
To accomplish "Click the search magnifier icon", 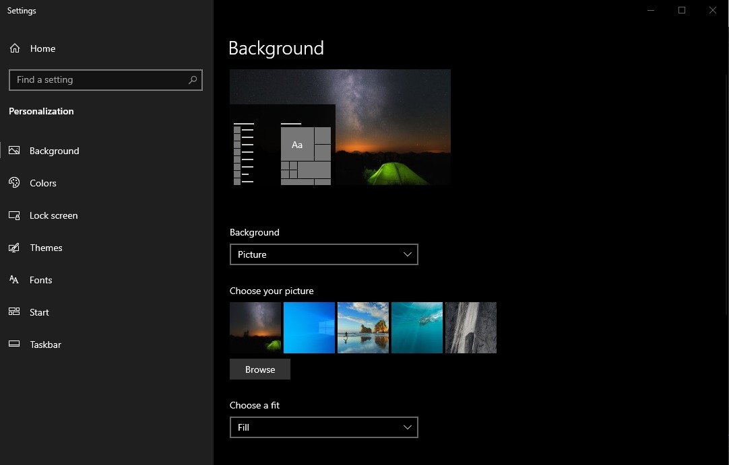I will 193,80.
